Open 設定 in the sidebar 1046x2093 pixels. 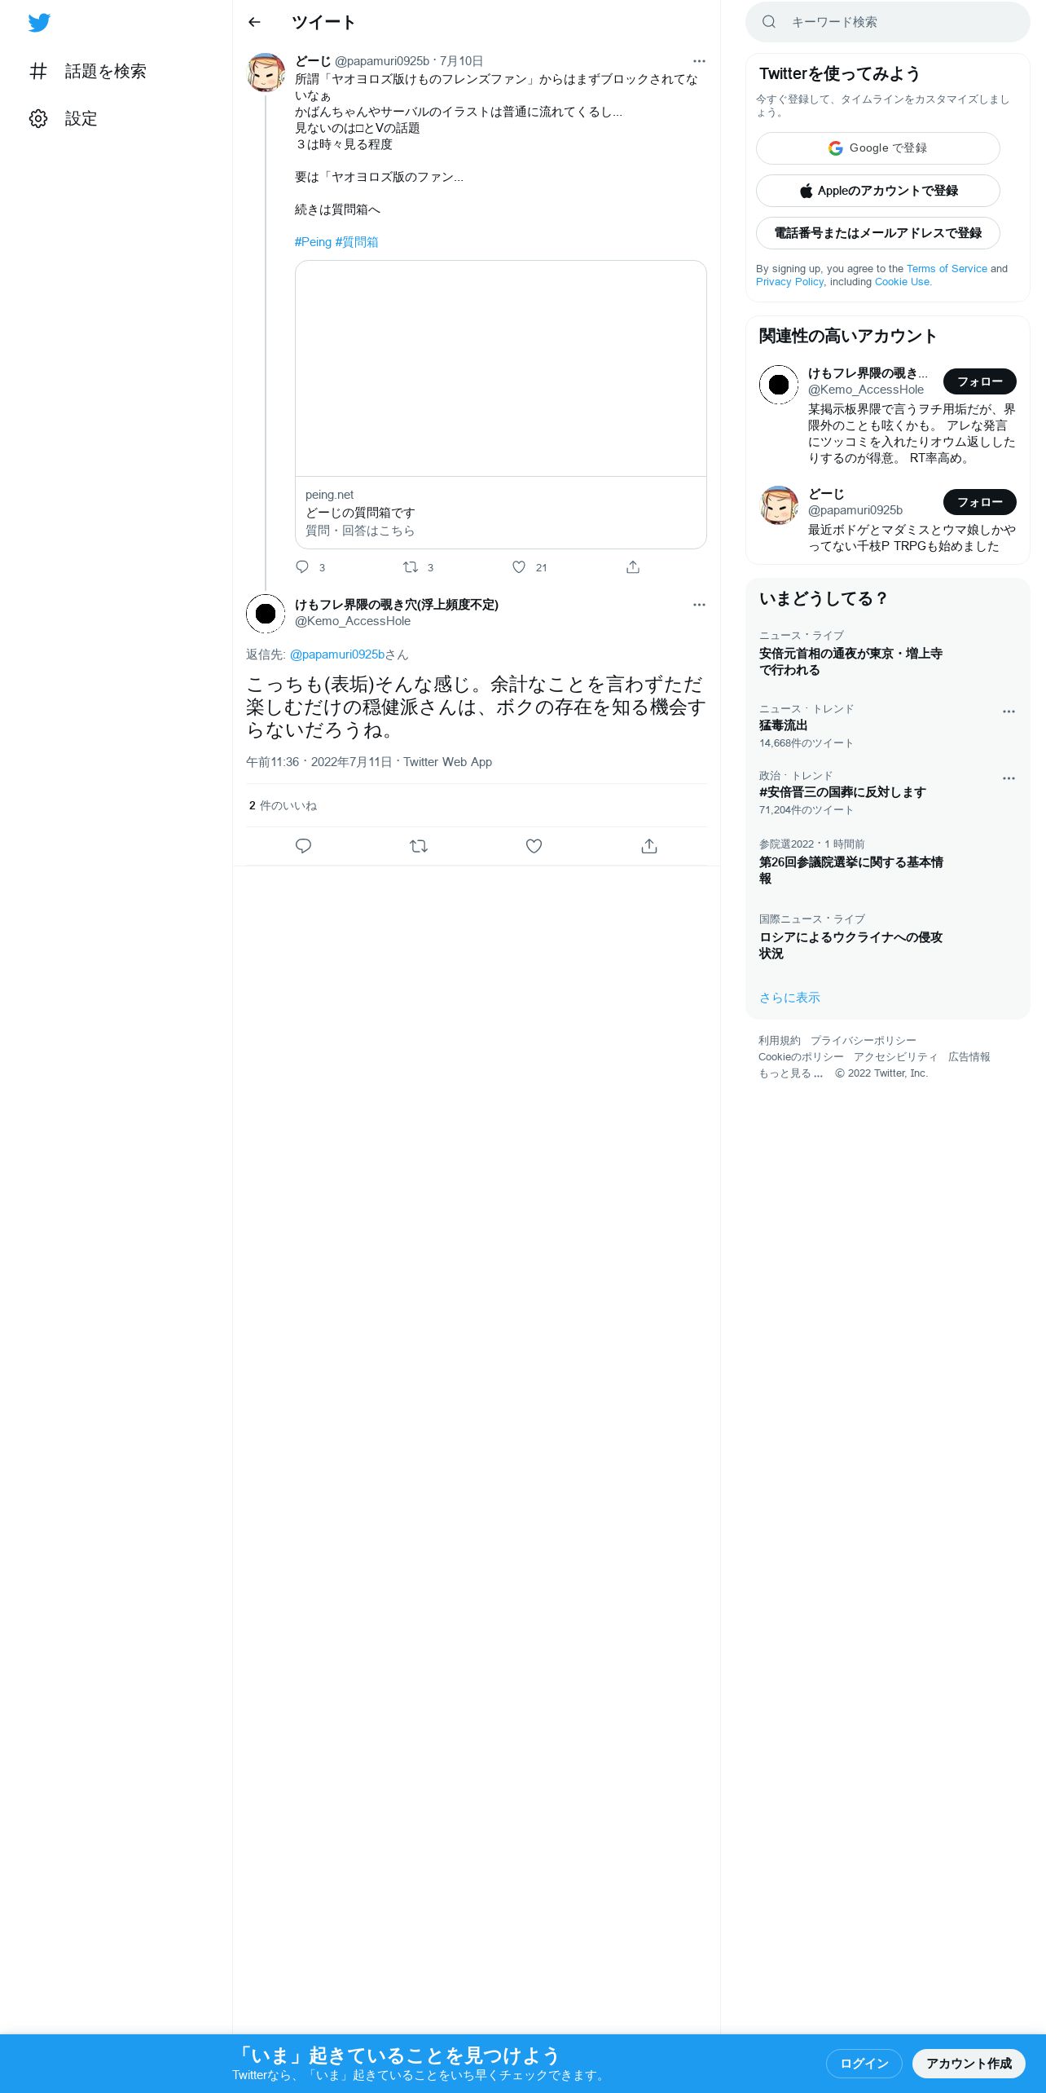pyautogui.click(x=64, y=118)
